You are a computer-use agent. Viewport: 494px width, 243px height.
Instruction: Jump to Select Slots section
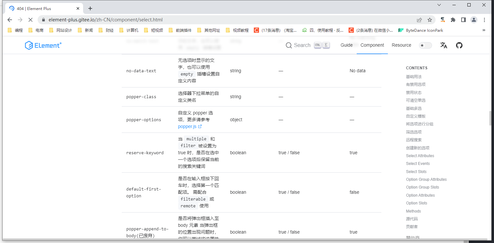(x=416, y=172)
